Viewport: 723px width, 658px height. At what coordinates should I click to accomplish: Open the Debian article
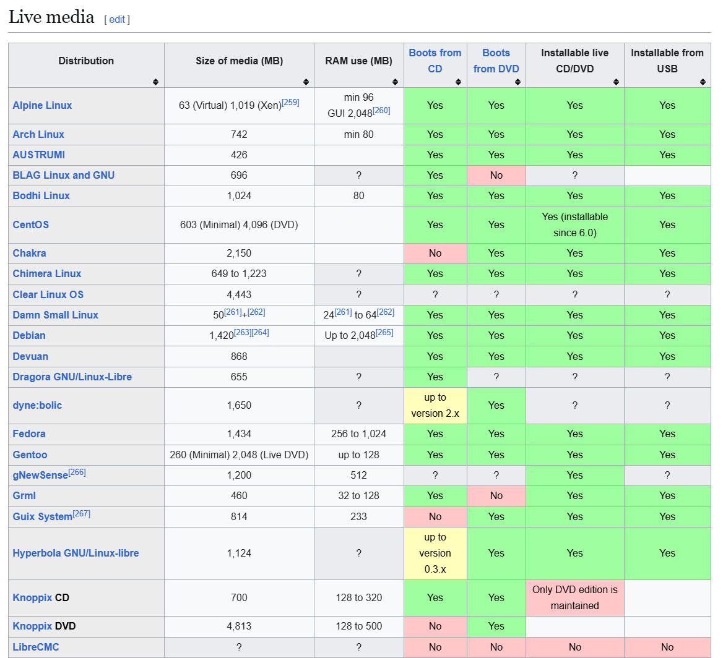(28, 335)
